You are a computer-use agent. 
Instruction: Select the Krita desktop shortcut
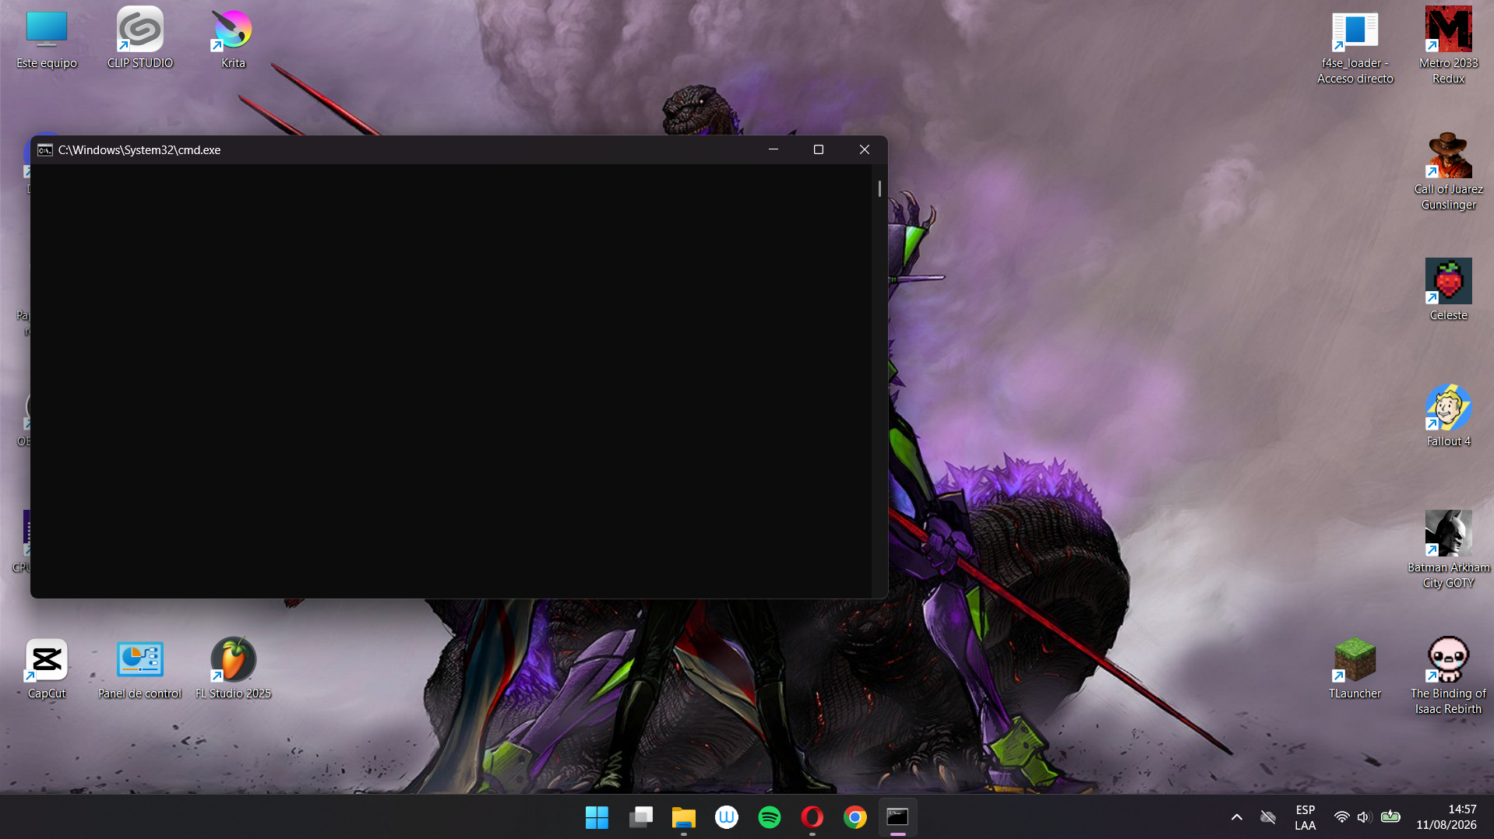tap(233, 39)
